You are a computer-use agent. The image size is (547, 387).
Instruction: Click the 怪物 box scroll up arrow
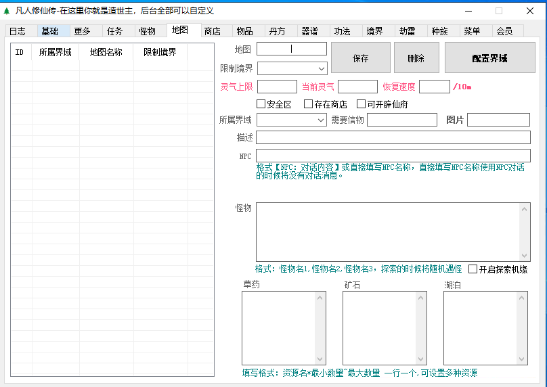(x=525, y=209)
